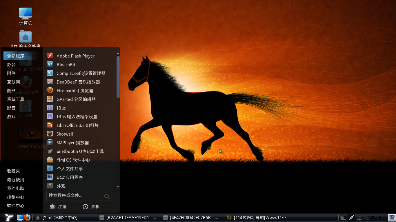Launch SMPlayer 播放器 icon
The height and width of the screenshot is (222, 396).
pos(50,143)
